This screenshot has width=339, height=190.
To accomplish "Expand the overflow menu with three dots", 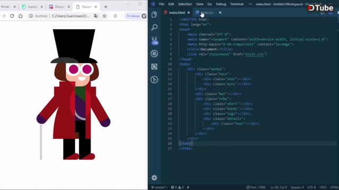I will (x=251, y=4).
